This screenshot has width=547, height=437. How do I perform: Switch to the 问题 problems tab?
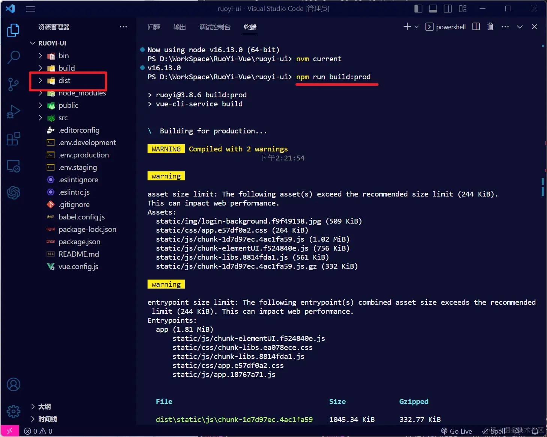pyautogui.click(x=154, y=27)
